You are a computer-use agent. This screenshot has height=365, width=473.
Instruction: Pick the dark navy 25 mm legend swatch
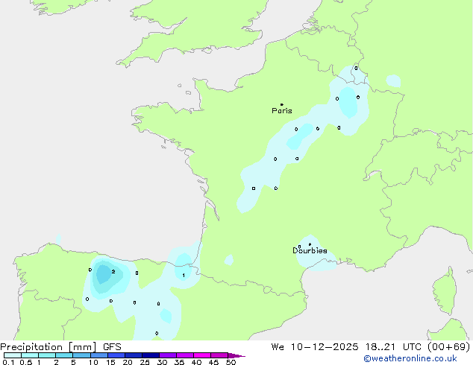(150, 355)
